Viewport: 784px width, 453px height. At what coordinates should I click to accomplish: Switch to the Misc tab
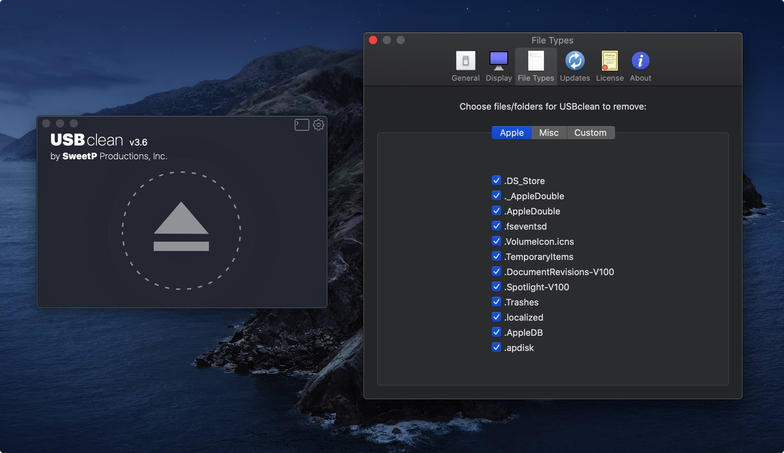[549, 133]
